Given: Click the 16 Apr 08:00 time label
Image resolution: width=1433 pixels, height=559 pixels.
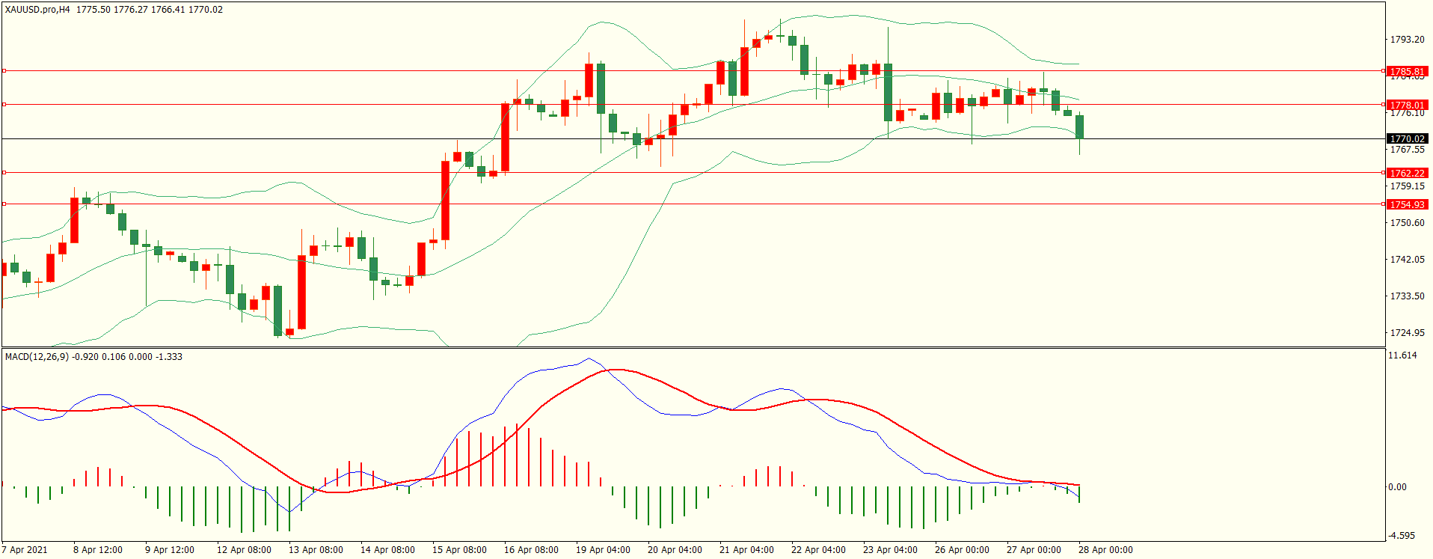Looking at the screenshot, I should pyautogui.click(x=531, y=550).
